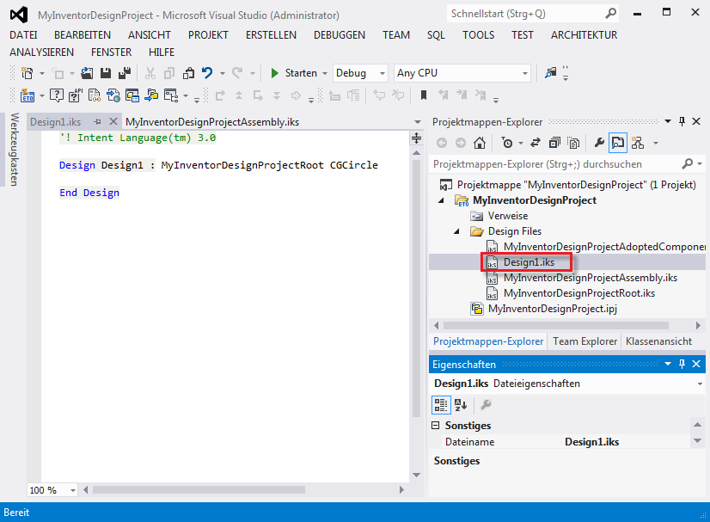Click the Home icon in Projektmappen-Explorer
Viewport: 710px width, 522px height.
480,144
